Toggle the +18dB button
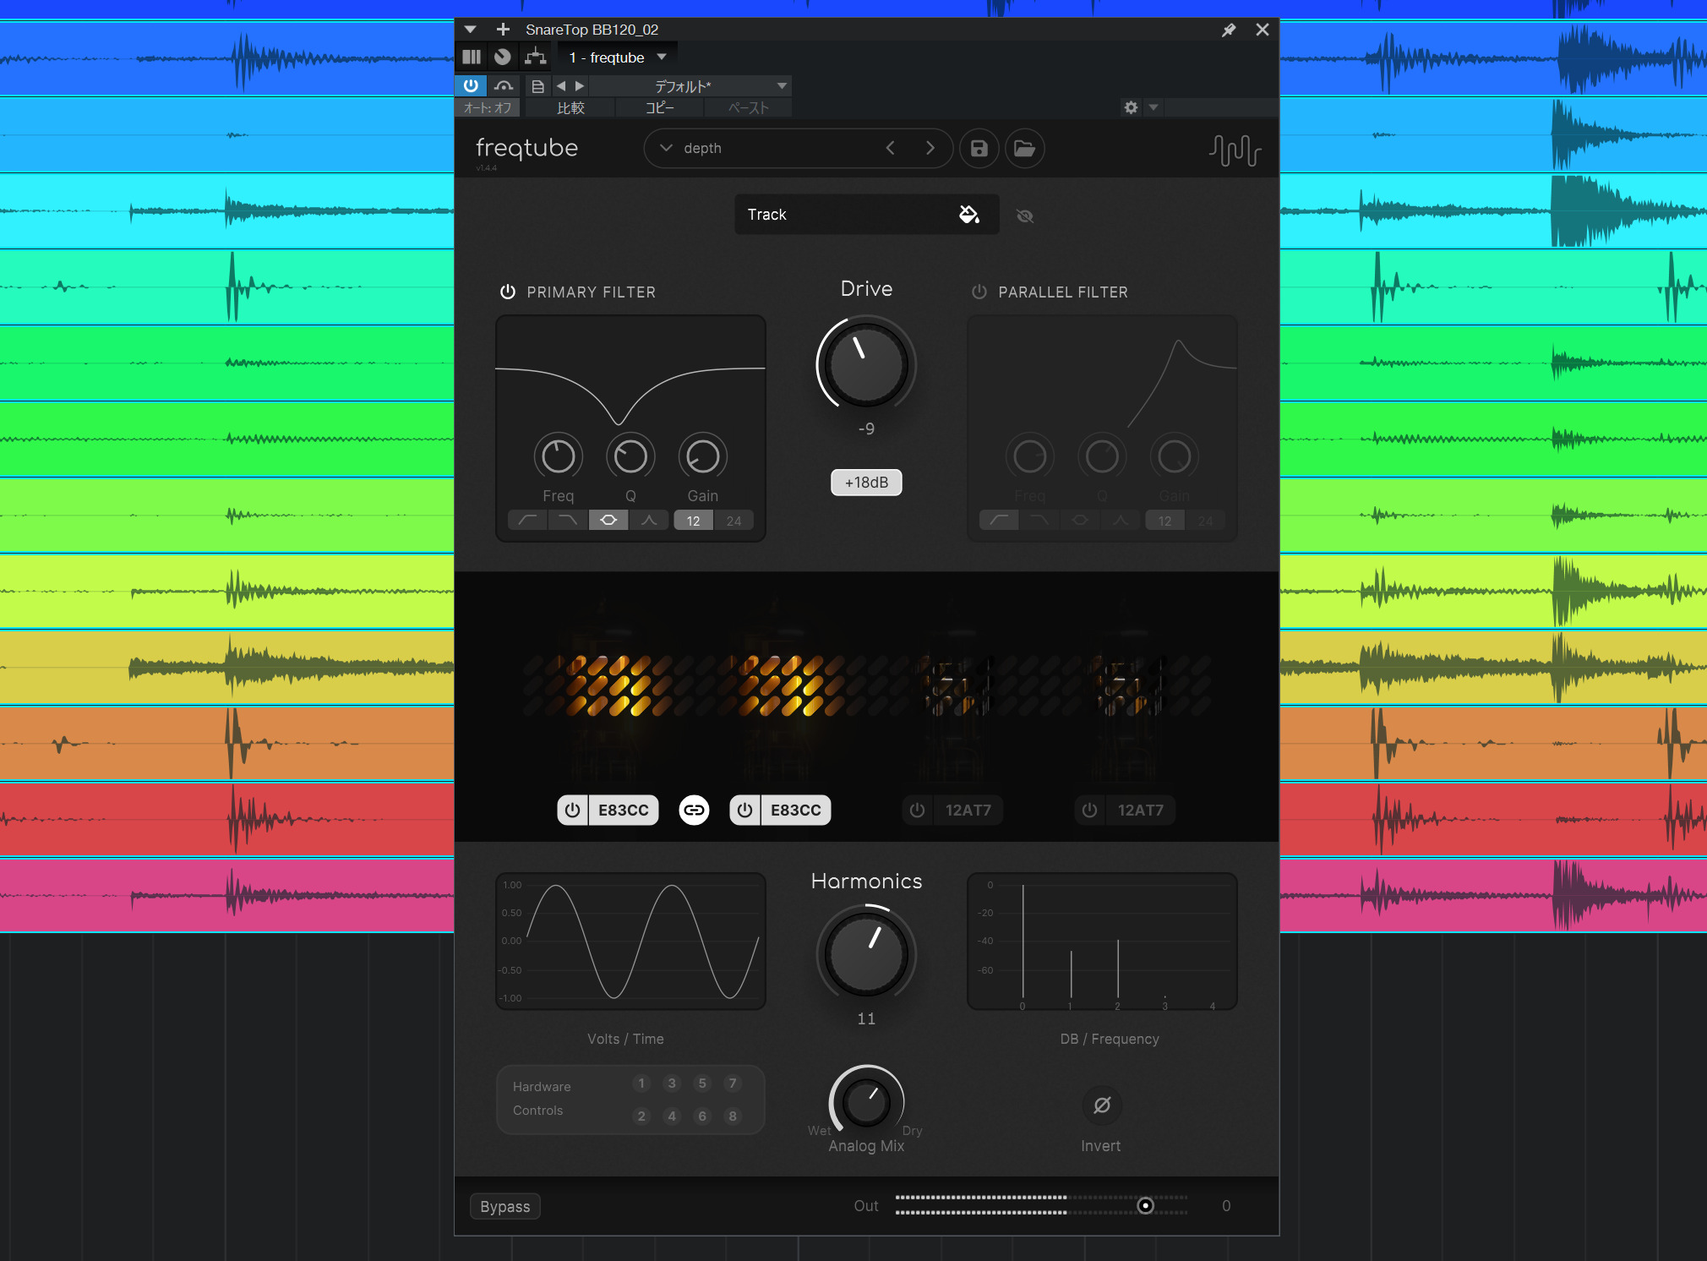This screenshot has height=1261, width=1707. tap(866, 483)
